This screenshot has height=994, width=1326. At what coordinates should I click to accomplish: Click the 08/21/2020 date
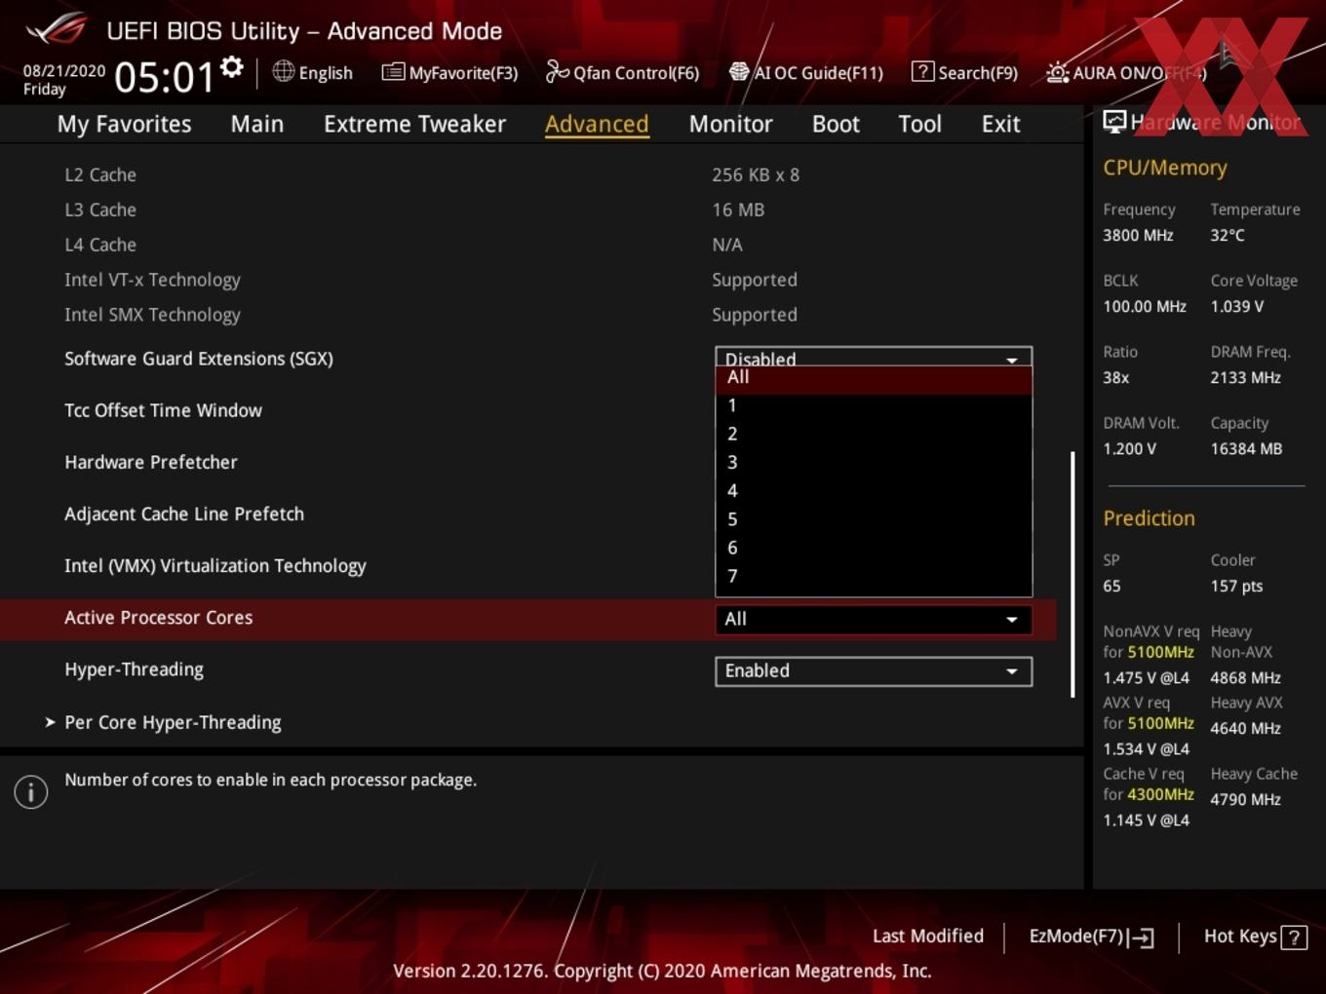coord(64,71)
